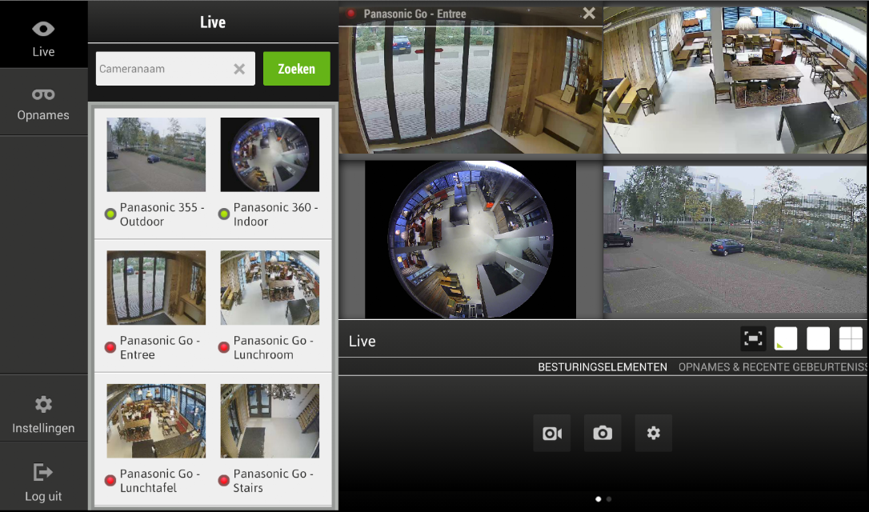This screenshot has width=869, height=512.
Task: Toggle fullscreen view icon
Action: (753, 338)
